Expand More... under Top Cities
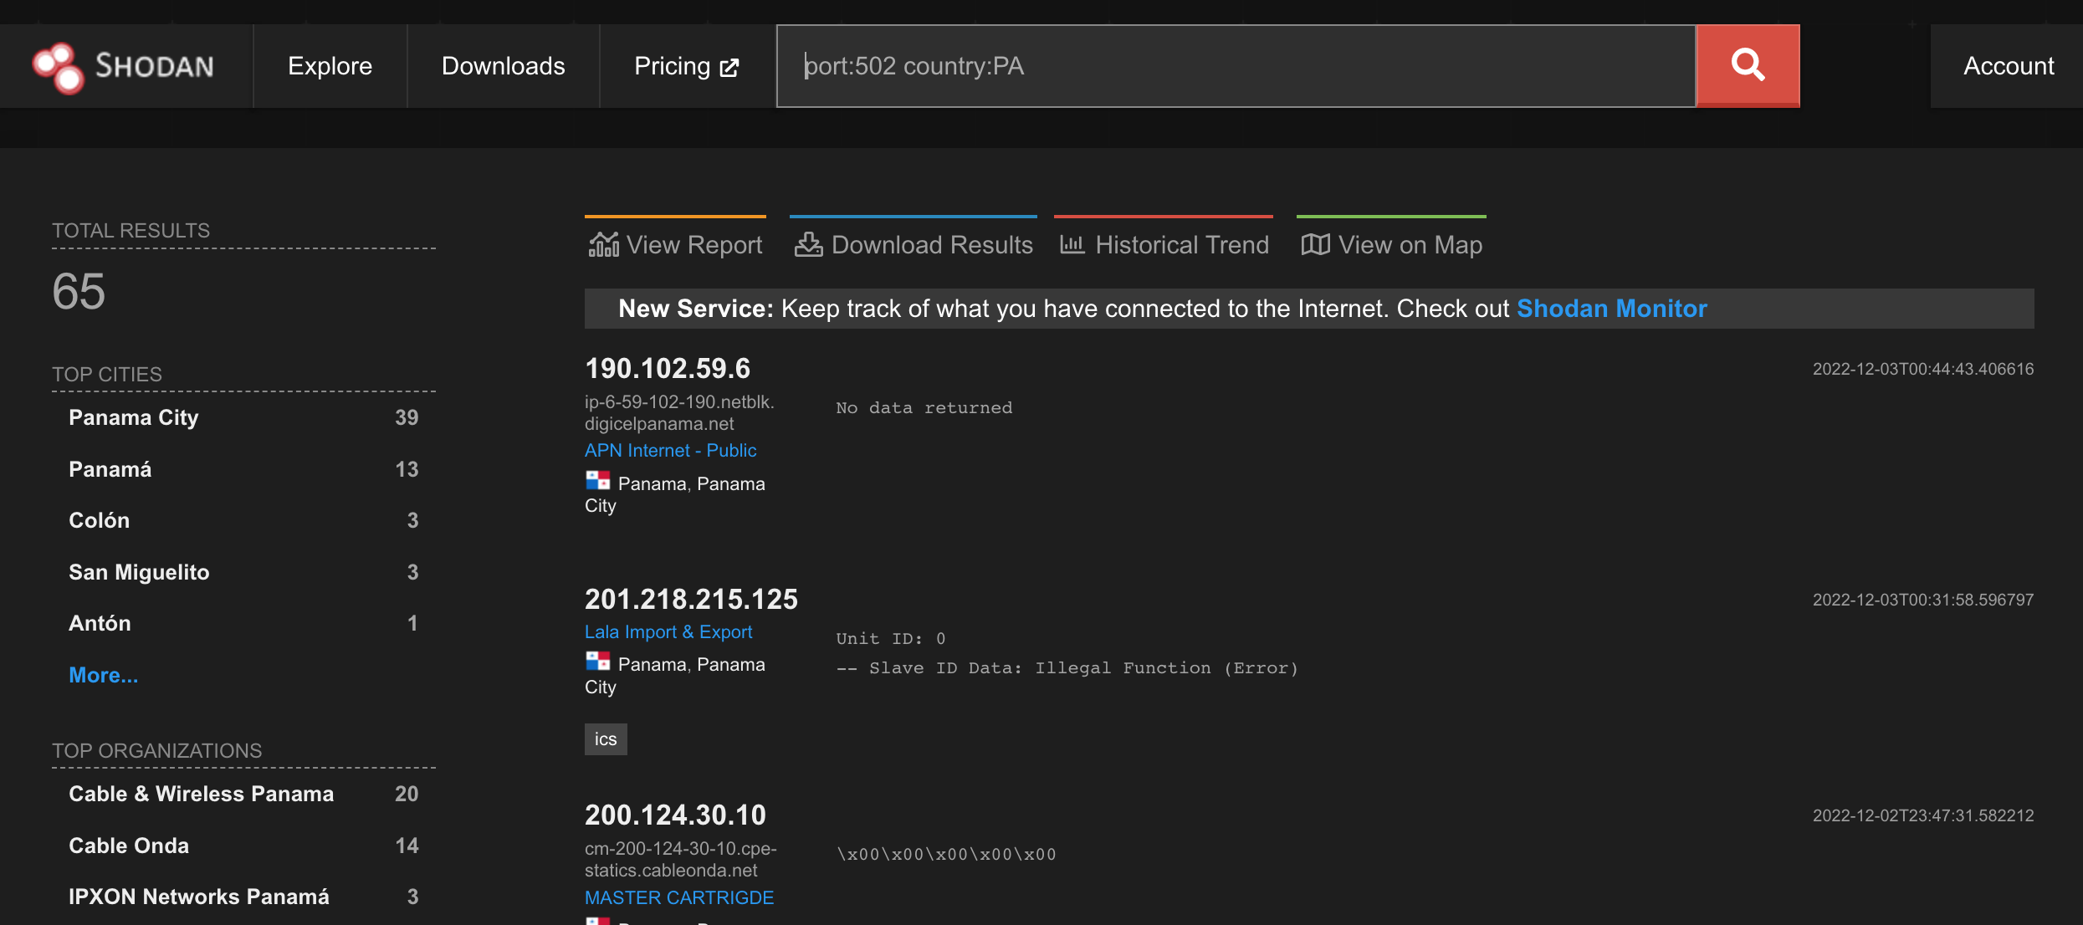Image resolution: width=2083 pixels, height=925 pixels. [x=104, y=675]
